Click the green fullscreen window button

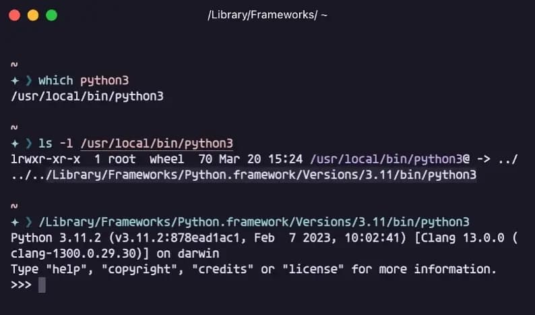coord(51,16)
